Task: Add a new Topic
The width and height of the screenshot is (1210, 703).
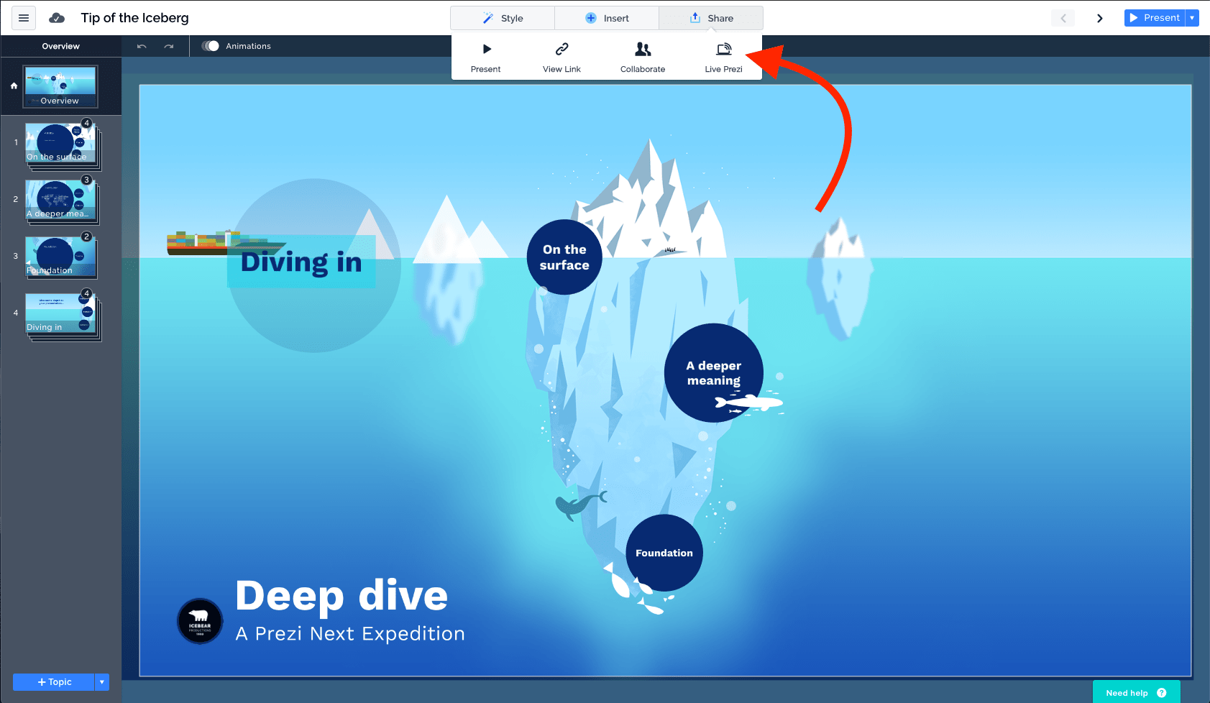Action: (54, 682)
